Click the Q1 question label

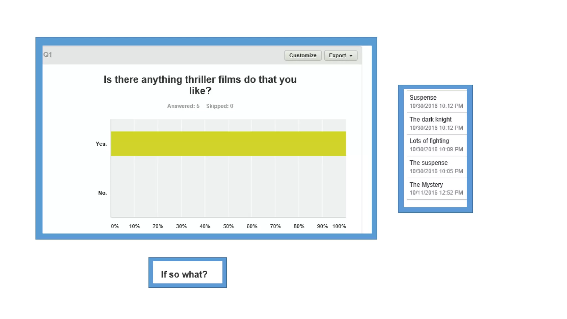pyautogui.click(x=48, y=55)
